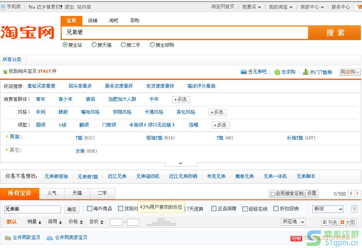Click the 合并同卖家宝贝 seller icon

[x=50, y=237]
